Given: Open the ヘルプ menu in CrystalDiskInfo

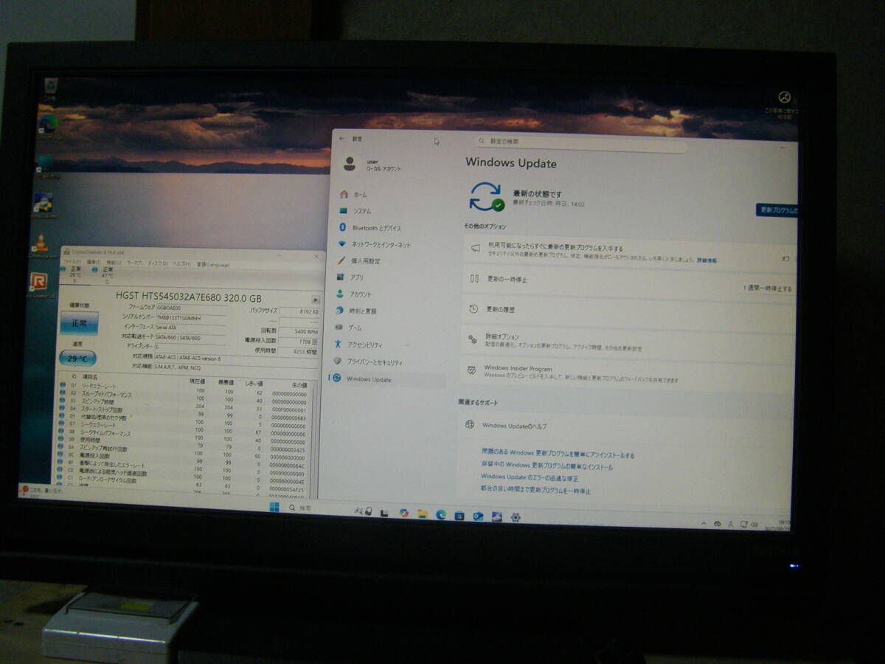Looking at the screenshot, I should (x=181, y=264).
